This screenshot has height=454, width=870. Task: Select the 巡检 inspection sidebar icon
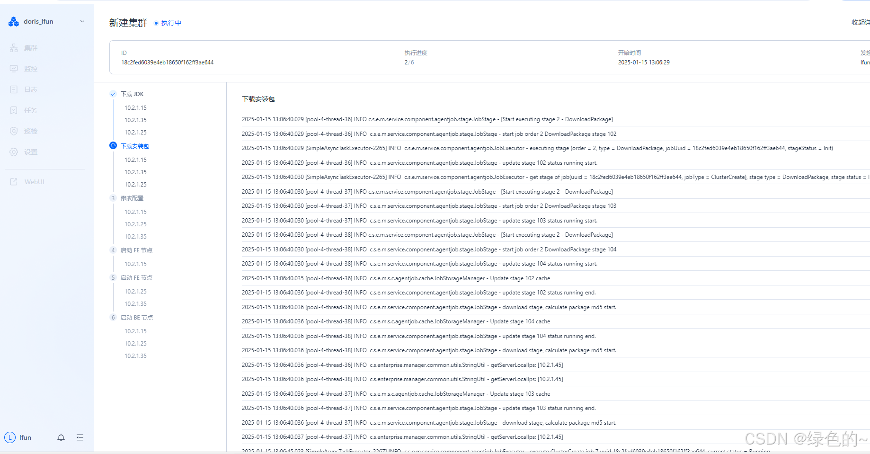tap(14, 131)
